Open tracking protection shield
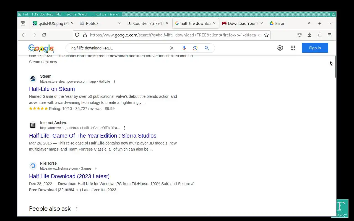The width and height of the screenshot is (354, 221). click(77, 35)
